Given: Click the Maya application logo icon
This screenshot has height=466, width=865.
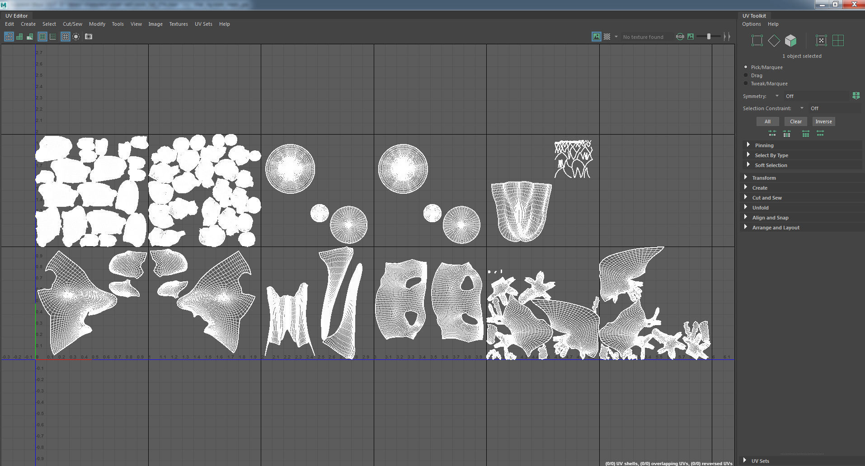Looking at the screenshot, I should 4,5.
